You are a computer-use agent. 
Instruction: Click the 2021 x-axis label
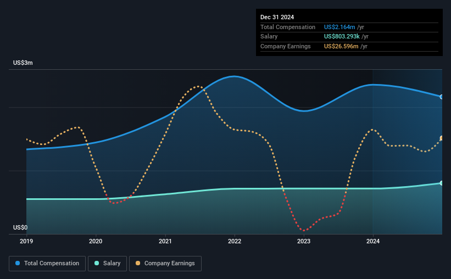[165, 241]
